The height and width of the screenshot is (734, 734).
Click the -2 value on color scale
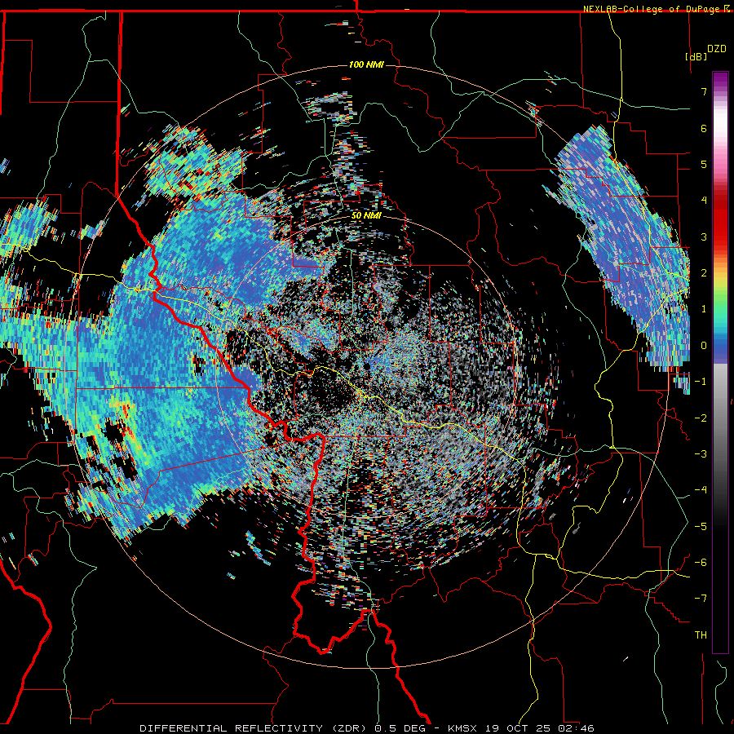tap(701, 418)
